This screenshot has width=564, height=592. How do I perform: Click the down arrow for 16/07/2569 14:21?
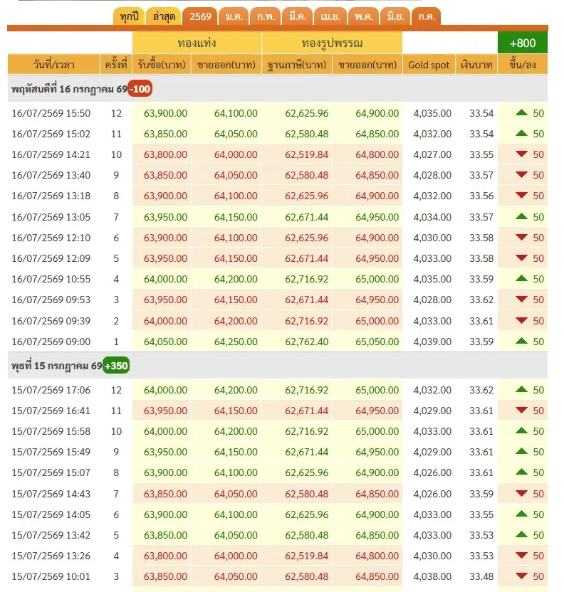[x=521, y=154]
